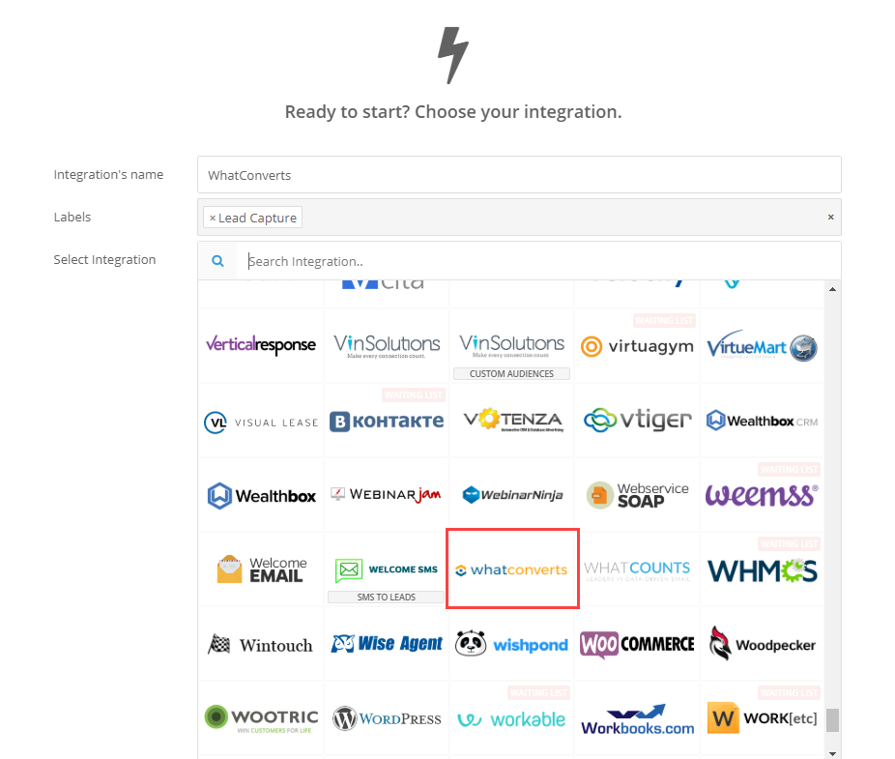Choose the WhatCounts integration
895x759 pixels.
[637, 569]
